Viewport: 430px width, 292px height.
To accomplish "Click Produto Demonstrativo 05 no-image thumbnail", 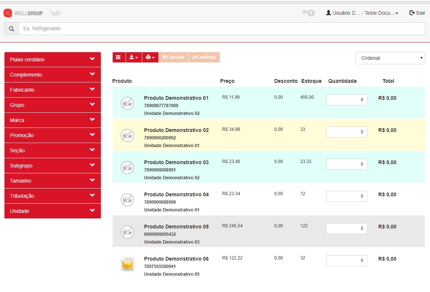I will pos(127,232).
